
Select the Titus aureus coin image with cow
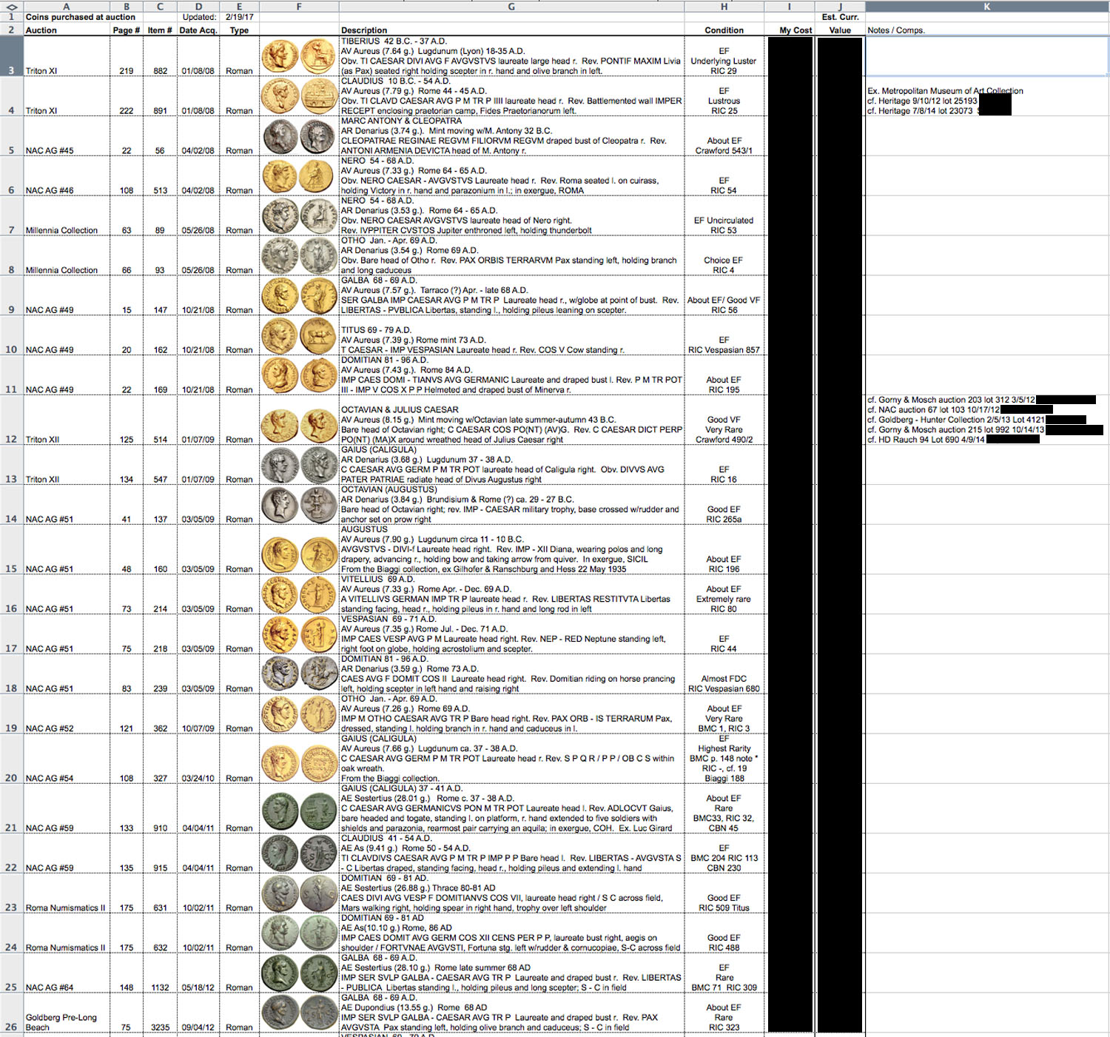(298, 335)
